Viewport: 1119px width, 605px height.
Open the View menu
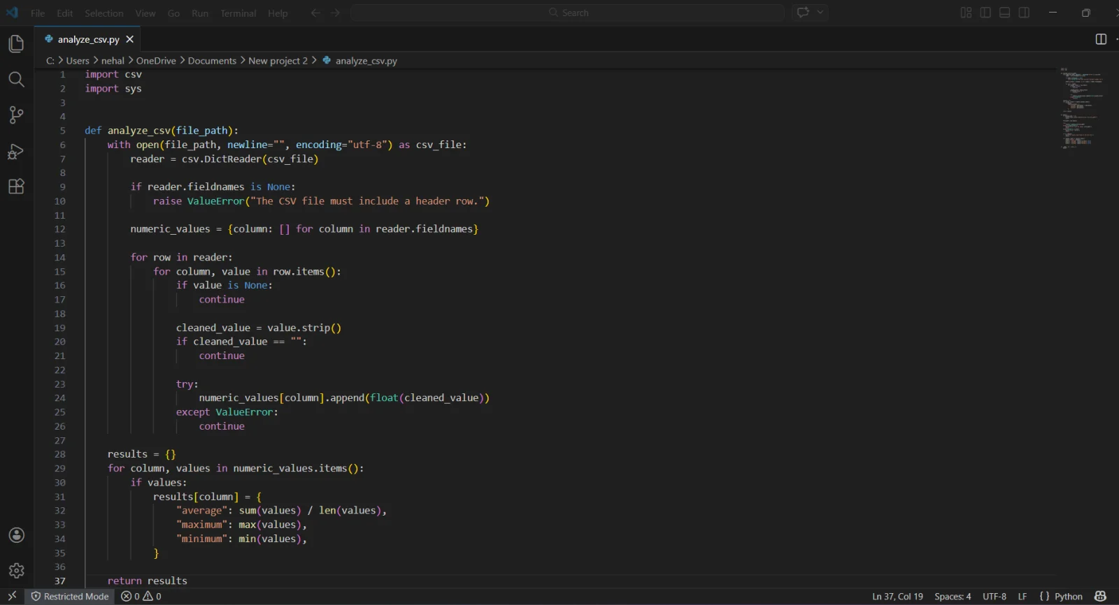[145, 13]
